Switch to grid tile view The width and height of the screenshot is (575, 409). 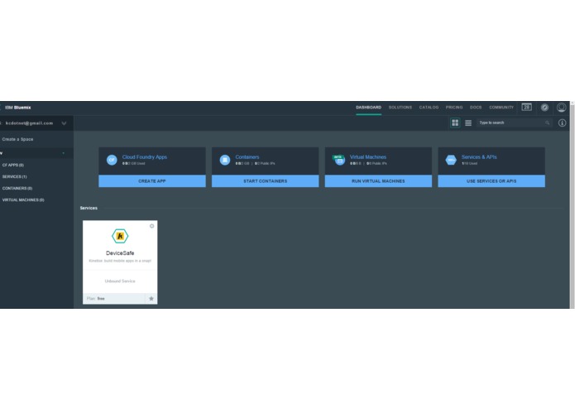455,123
